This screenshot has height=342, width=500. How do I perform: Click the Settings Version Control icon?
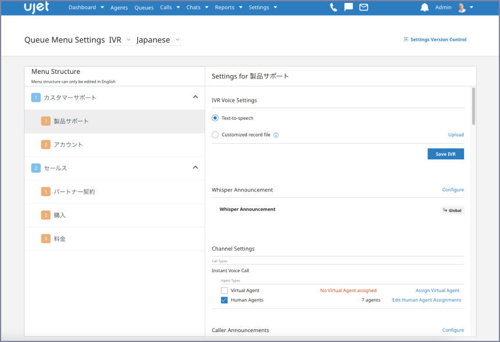[406, 40]
